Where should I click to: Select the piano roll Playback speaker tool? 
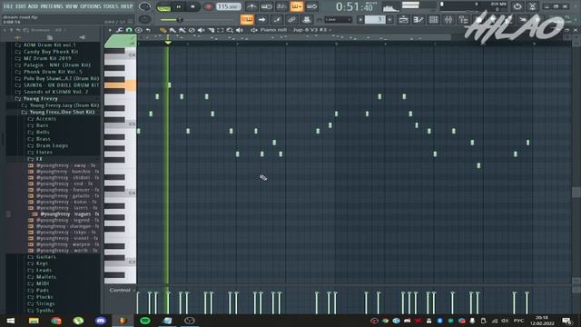(240, 30)
